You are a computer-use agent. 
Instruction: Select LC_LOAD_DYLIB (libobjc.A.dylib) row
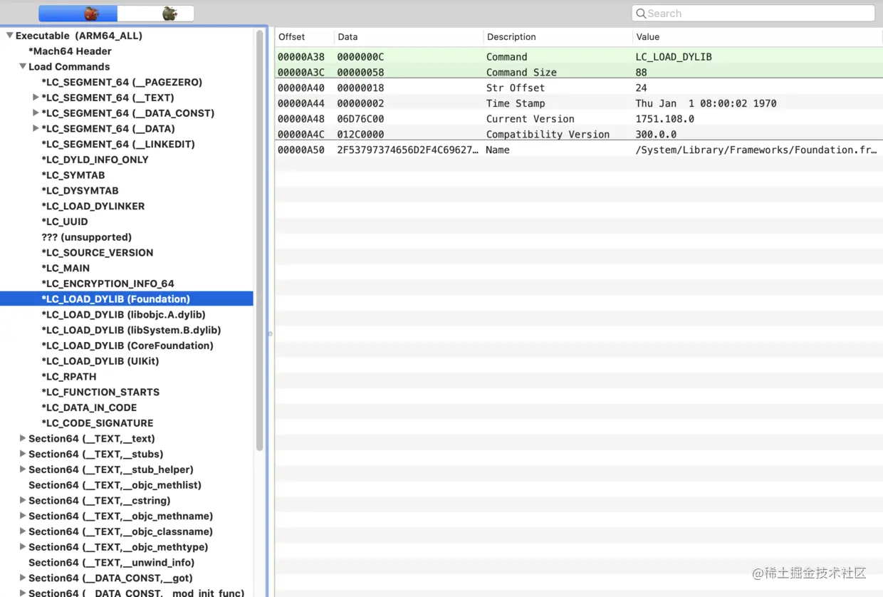(124, 315)
